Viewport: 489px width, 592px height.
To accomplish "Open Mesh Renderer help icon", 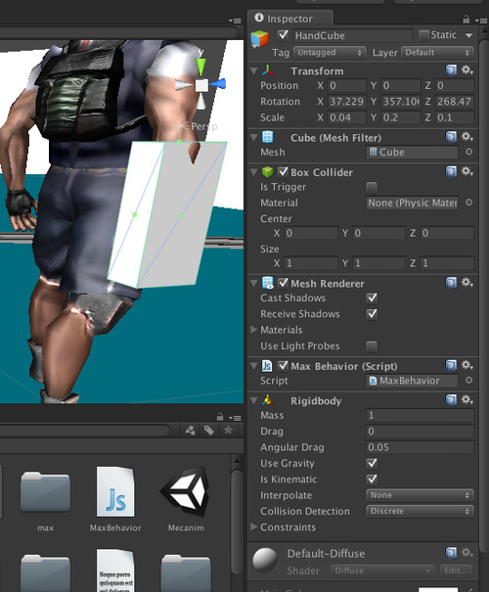I will click(451, 283).
